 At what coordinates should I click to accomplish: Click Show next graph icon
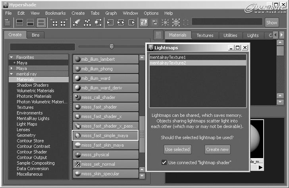pyautogui.click(x=64, y=23)
